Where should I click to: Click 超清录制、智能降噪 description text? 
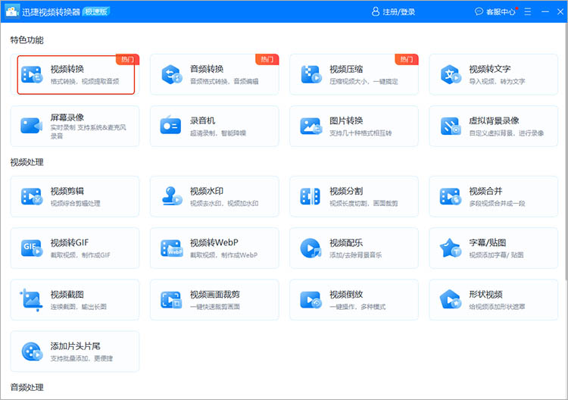pyautogui.click(x=218, y=133)
